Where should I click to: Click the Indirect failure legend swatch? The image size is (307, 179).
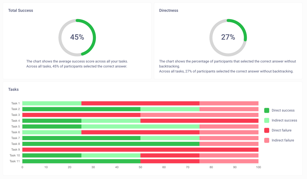pyautogui.click(x=267, y=140)
